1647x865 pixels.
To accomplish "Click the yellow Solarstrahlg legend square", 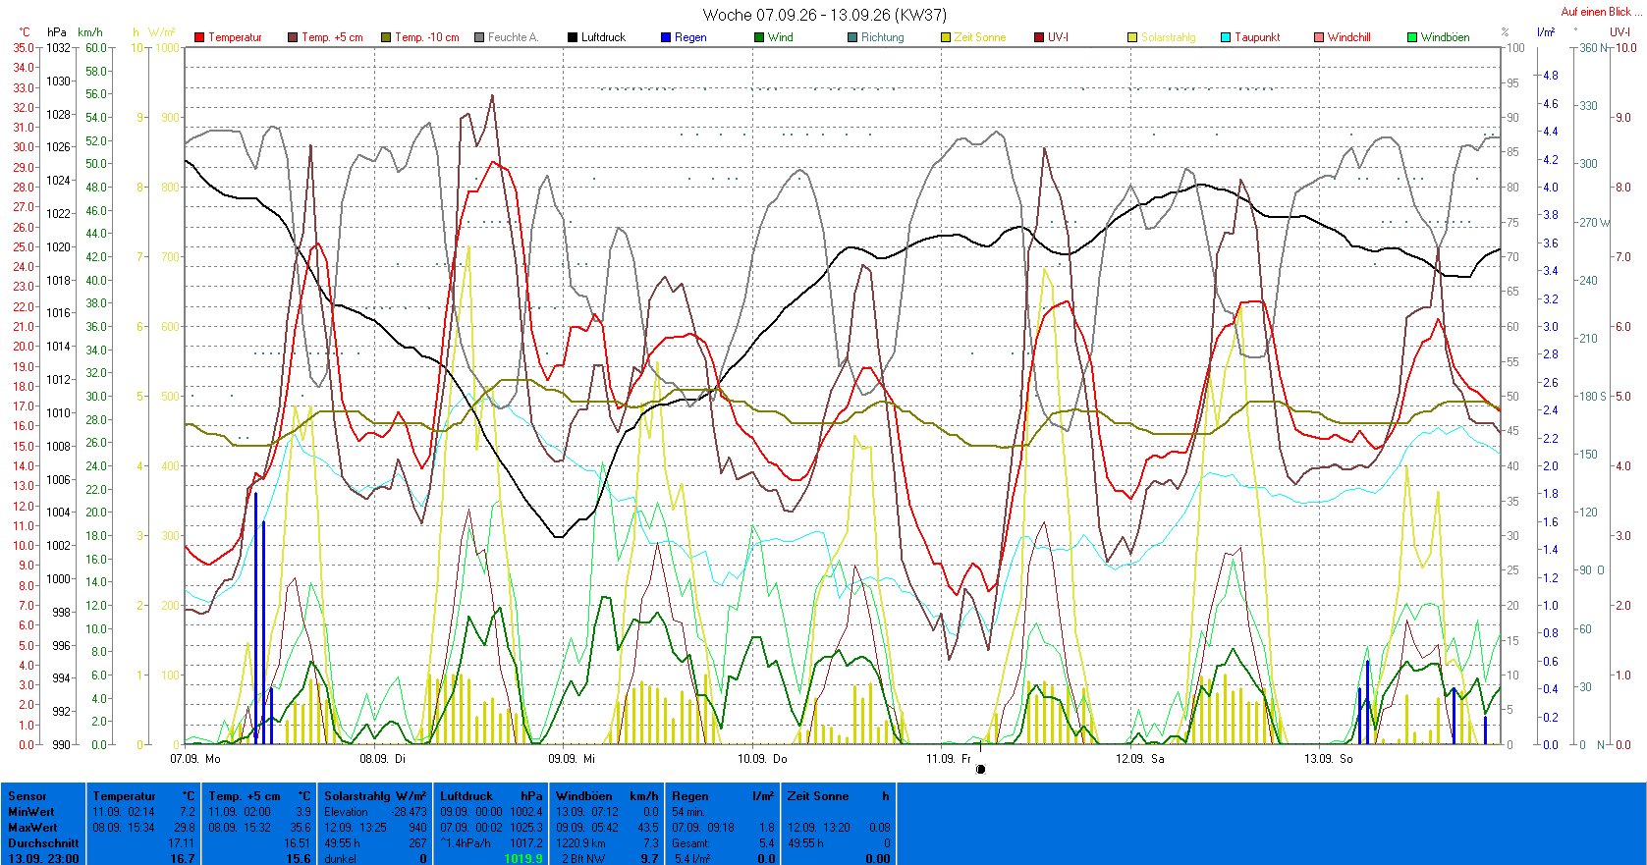I will [x=1132, y=37].
